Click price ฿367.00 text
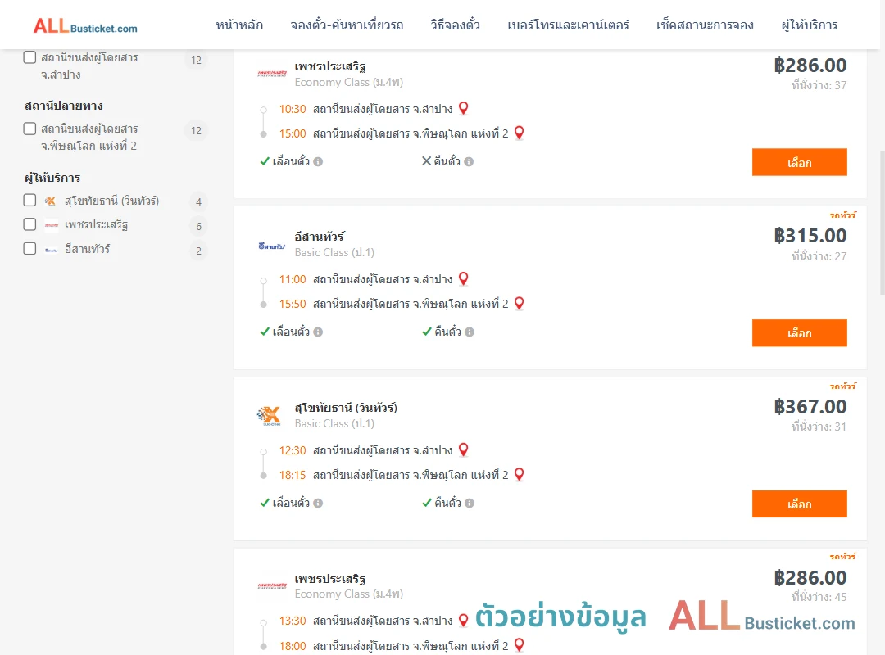This screenshot has height=655, width=885. (810, 406)
